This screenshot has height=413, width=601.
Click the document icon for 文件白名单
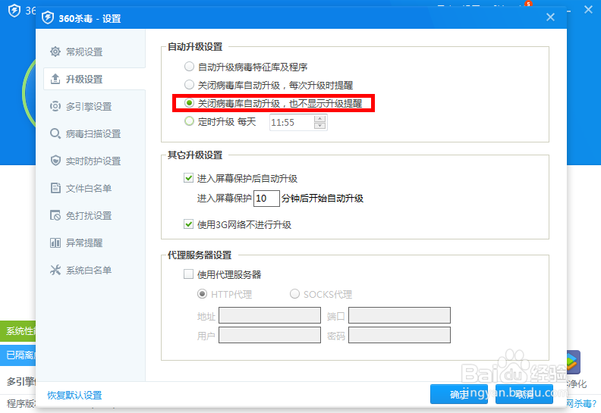[55, 188]
